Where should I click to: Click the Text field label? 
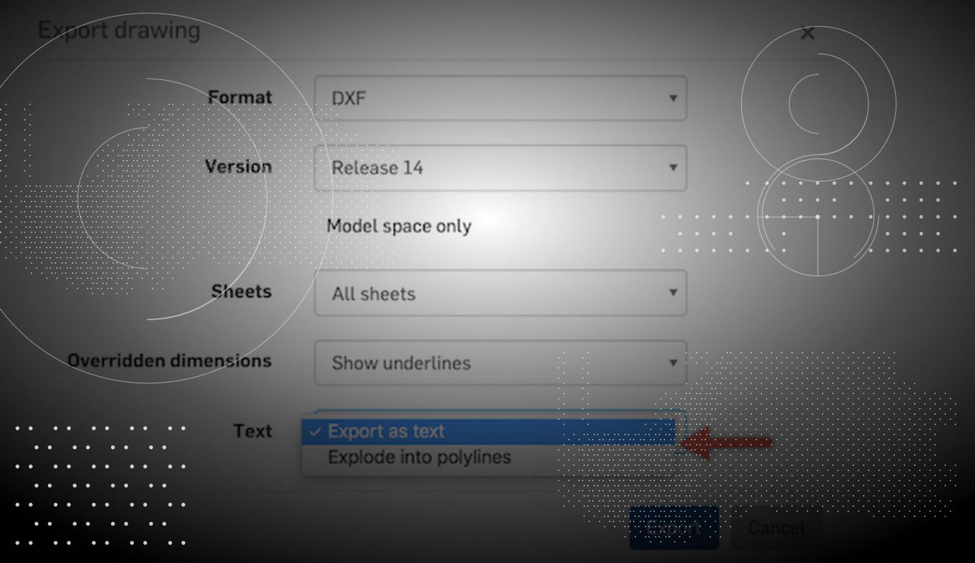252,431
